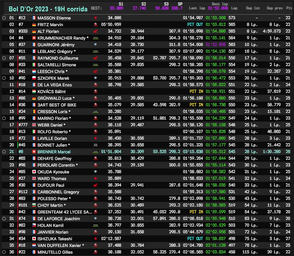This screenshot has width=294, height=256.
Task: Click S1 time 01'51.804 in BRENNER Marcel row
Action: tap(111, 152)
